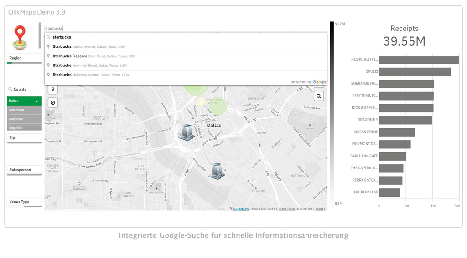Click pin icon of North Hall Street suggestion
The height and width of the screenshot is (258, 467).
pyautogui.click(x=48, y=66)
